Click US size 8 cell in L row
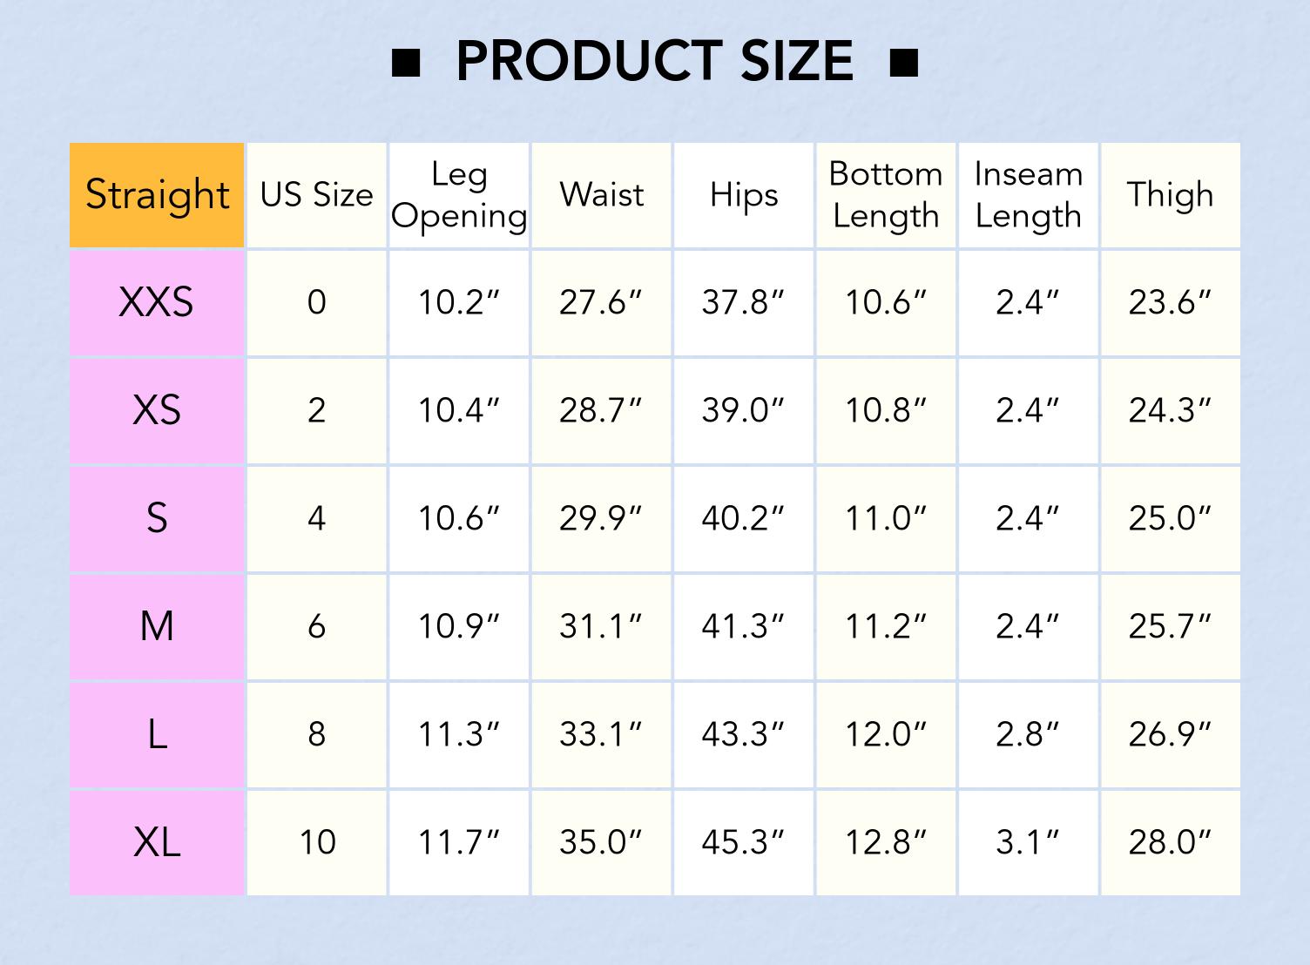The width and height of the screenshot is (1310, 965). 316,734
